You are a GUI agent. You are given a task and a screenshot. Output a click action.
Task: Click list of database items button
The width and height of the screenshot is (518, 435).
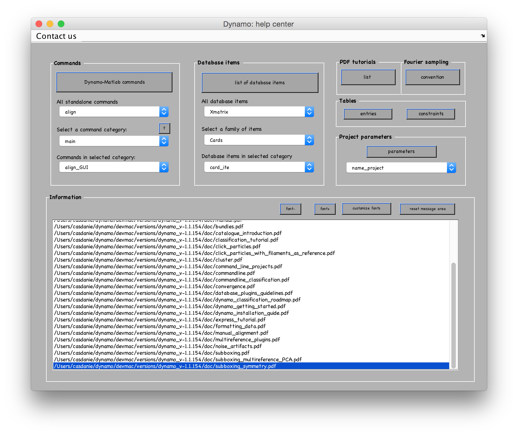coord(260,83)
